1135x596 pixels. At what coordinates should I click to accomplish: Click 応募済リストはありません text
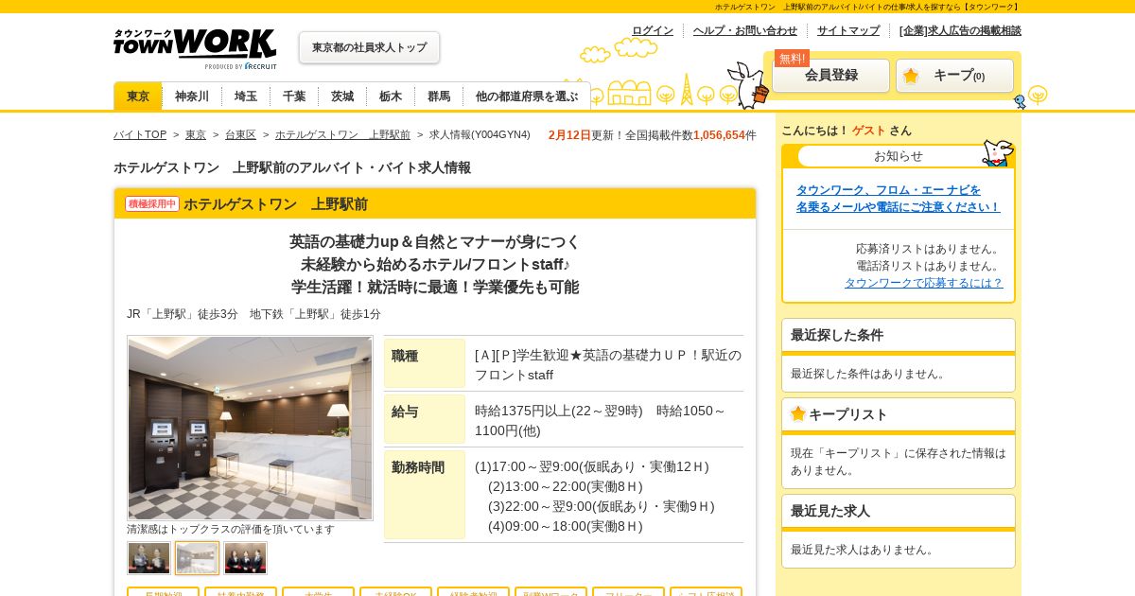pyautogui.click(x=929, y=249)
